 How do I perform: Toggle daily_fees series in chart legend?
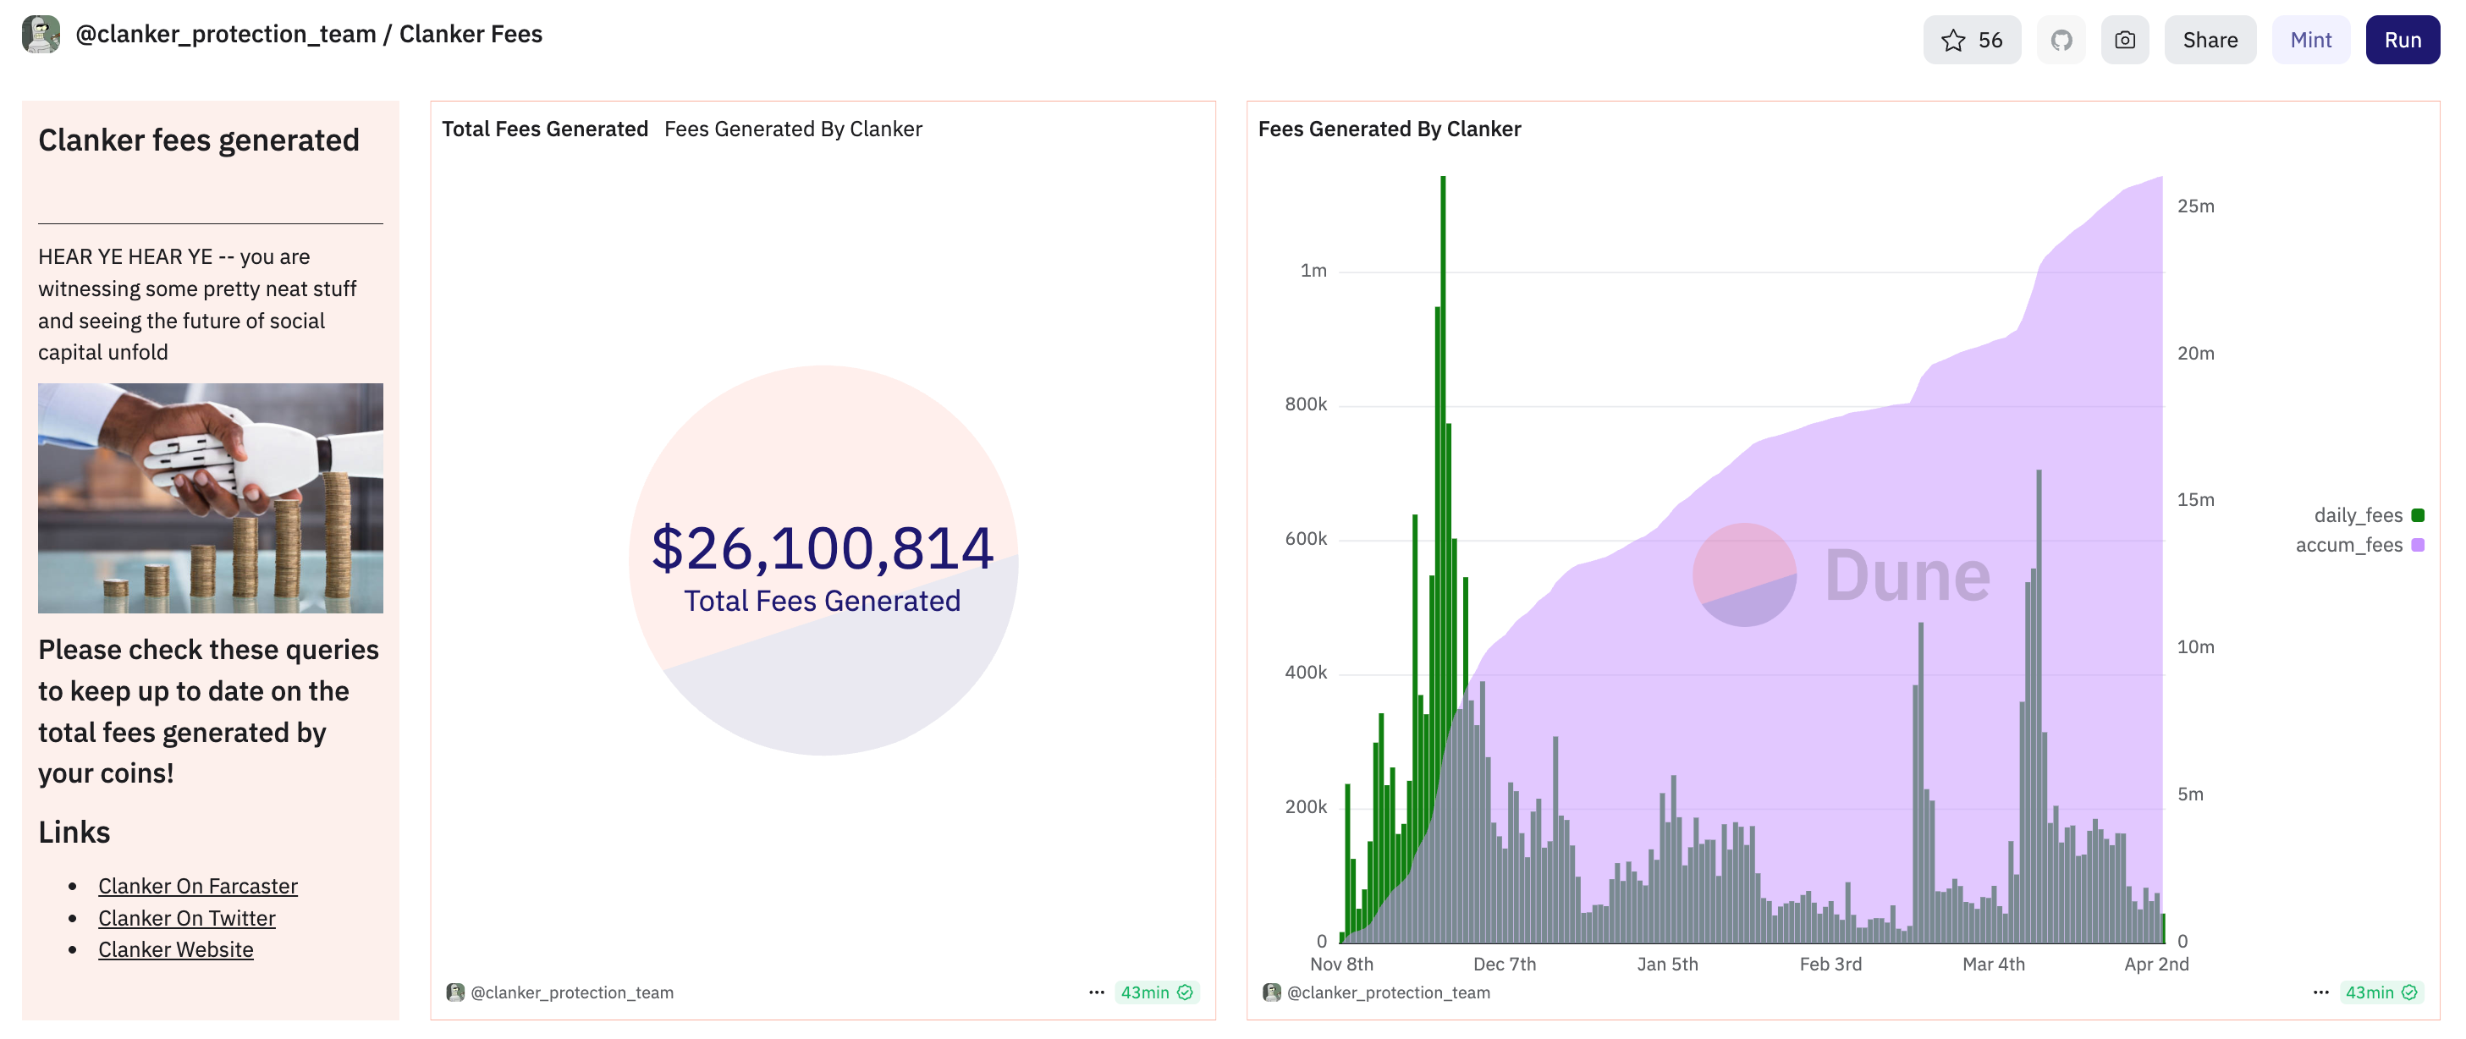point(2358,515)
